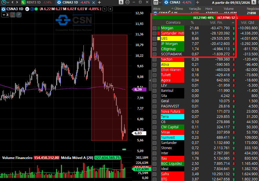Click the green up arrow in Tullett row
259x181 pixels.
tap(234, 75)
